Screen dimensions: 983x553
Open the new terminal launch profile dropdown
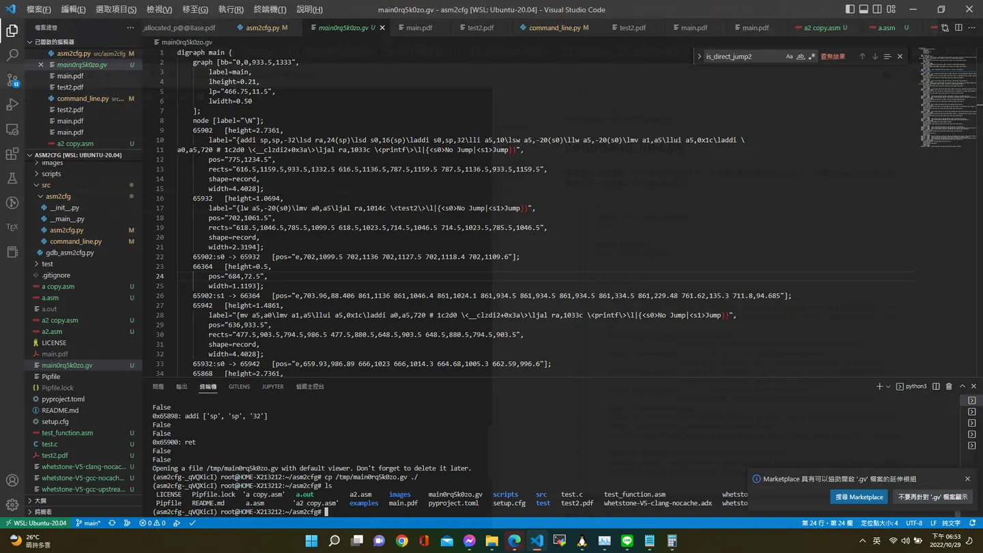click(x=888, y=386)
